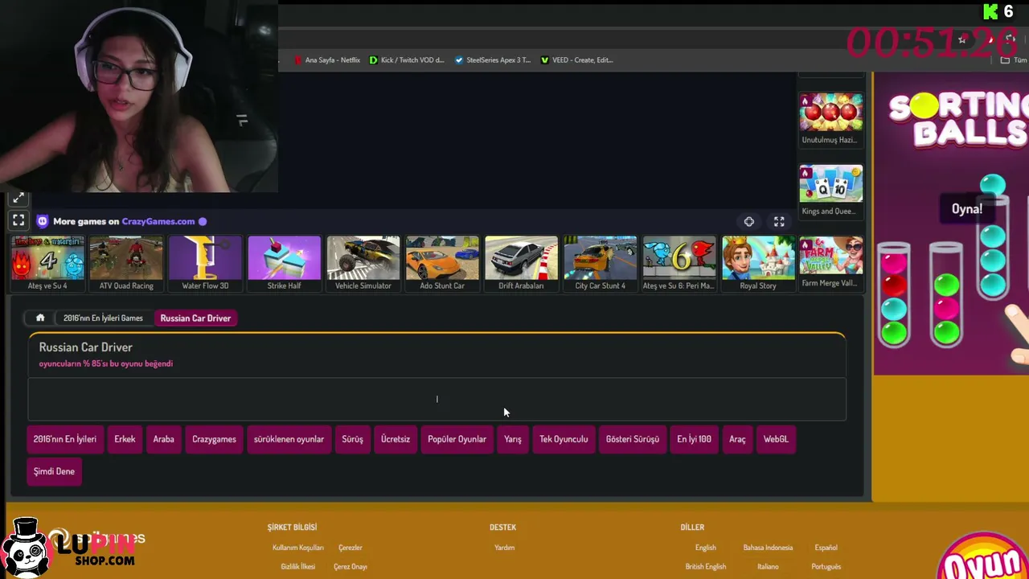The height and width of the screenshot is (579, 1029).
Task: Select the Russian Car Driver breadcrumb
Action: click(195, 318)
